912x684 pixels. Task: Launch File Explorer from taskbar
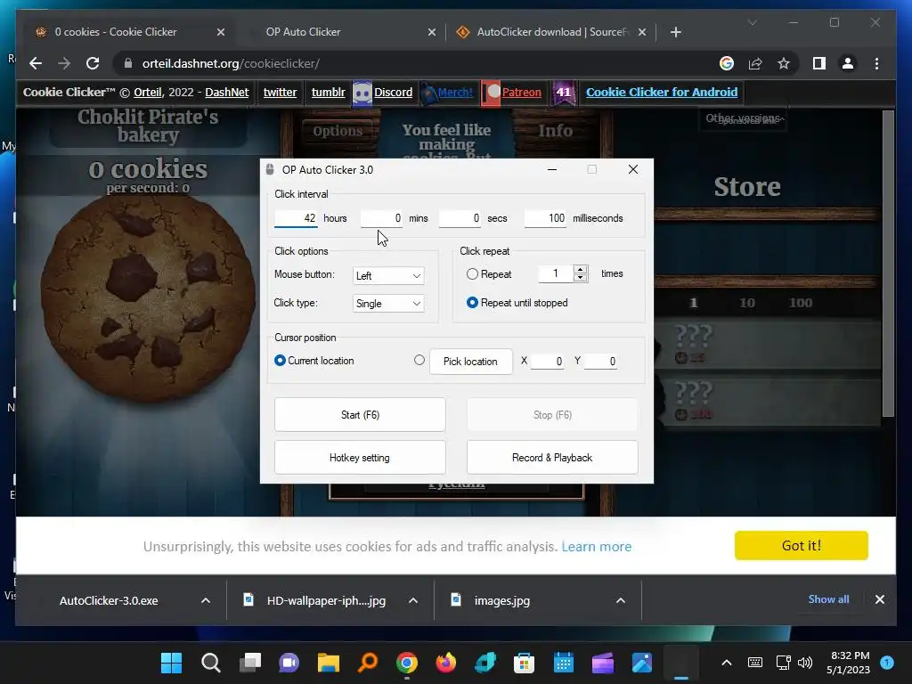click(329, 663)
